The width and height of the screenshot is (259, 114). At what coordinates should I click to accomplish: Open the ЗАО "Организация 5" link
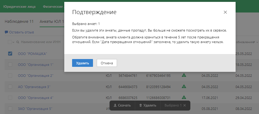tap(35, 109)
